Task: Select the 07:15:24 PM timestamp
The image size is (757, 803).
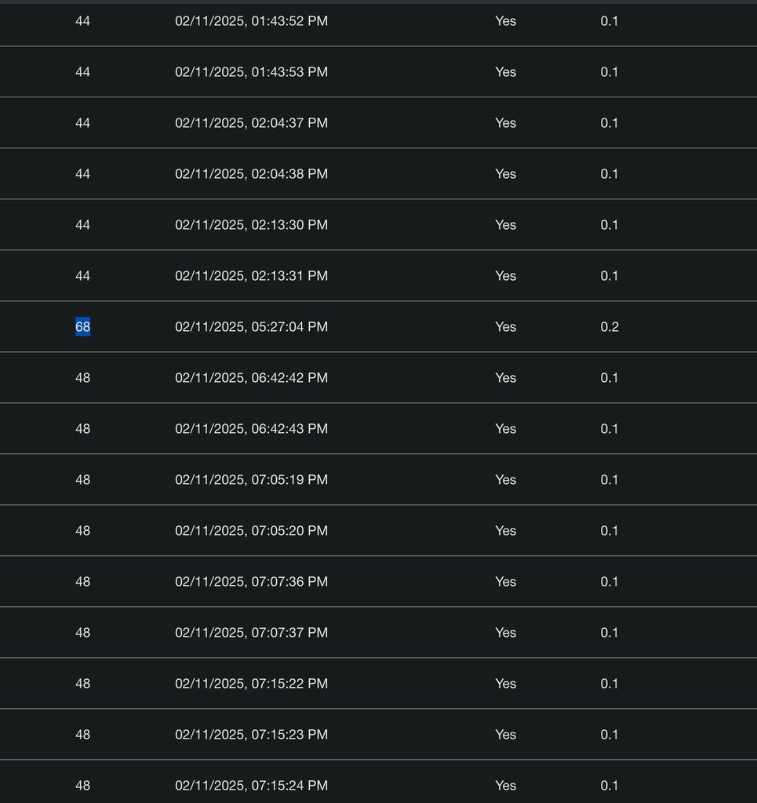Action: point(251,786)
